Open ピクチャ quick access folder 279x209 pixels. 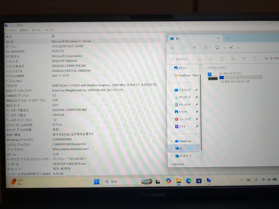coord(181,112)
